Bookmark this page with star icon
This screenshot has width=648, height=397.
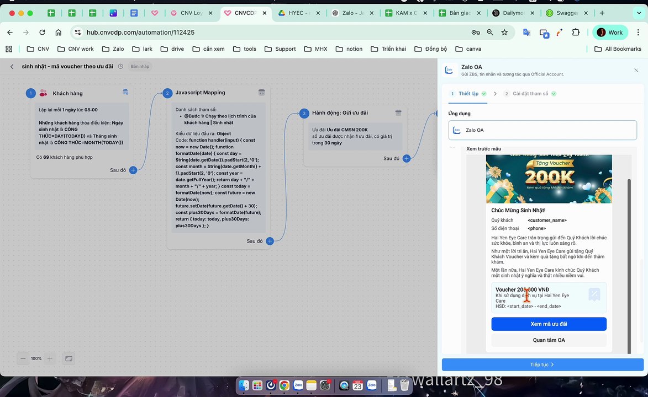pos(504,32)
